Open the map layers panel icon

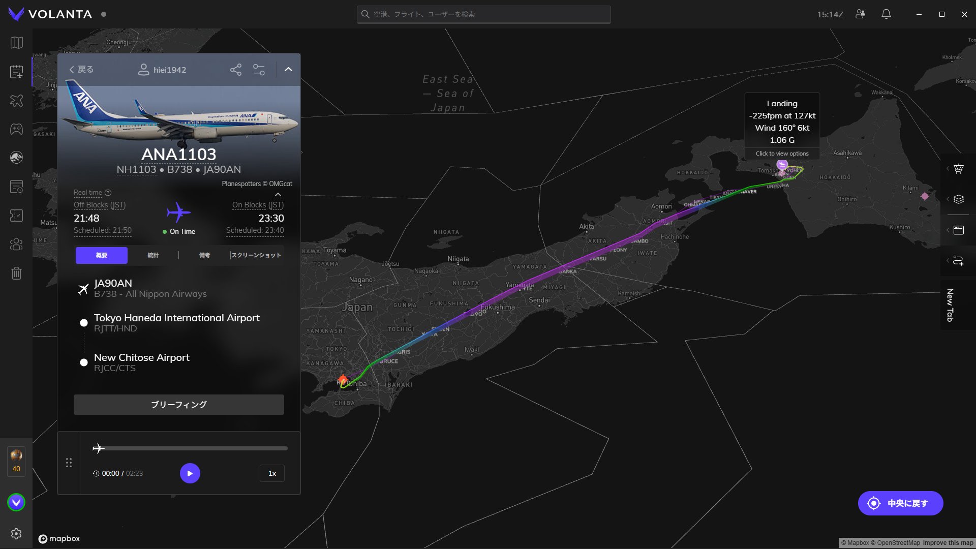(958, 199)
